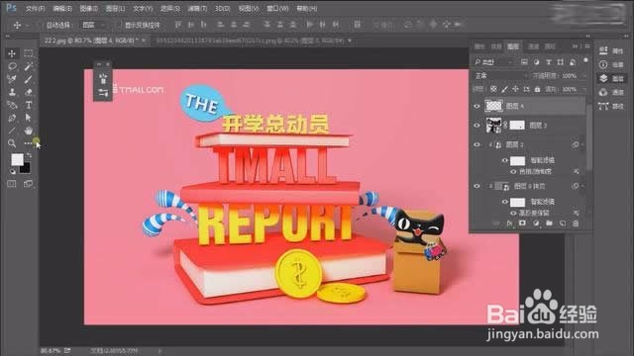
Task: Link layers using the chain icon at panel bottom
Action: click(496, 223)
